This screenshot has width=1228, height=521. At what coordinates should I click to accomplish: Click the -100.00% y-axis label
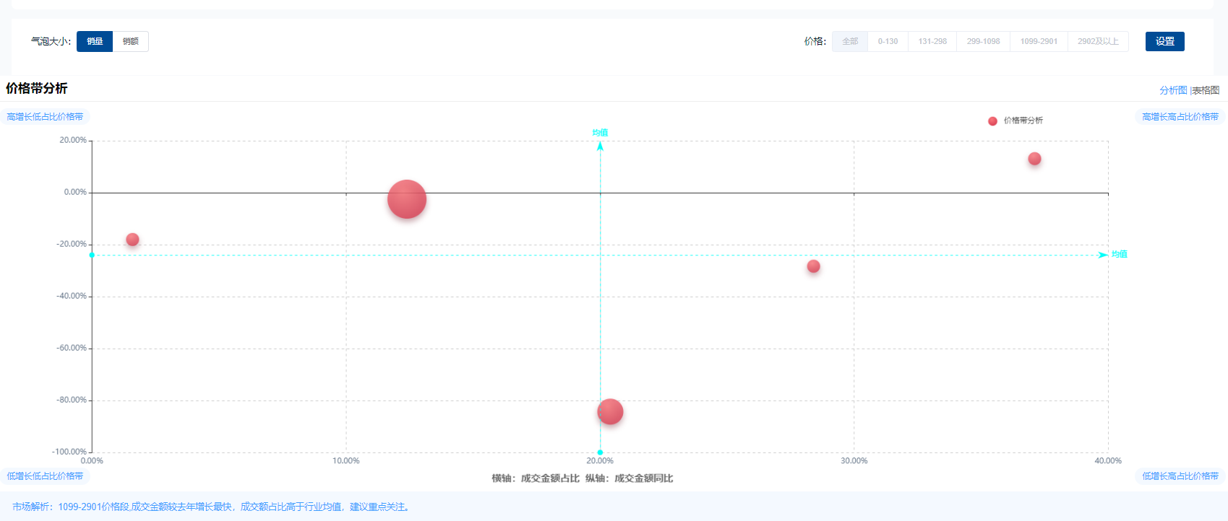[69, 452]
